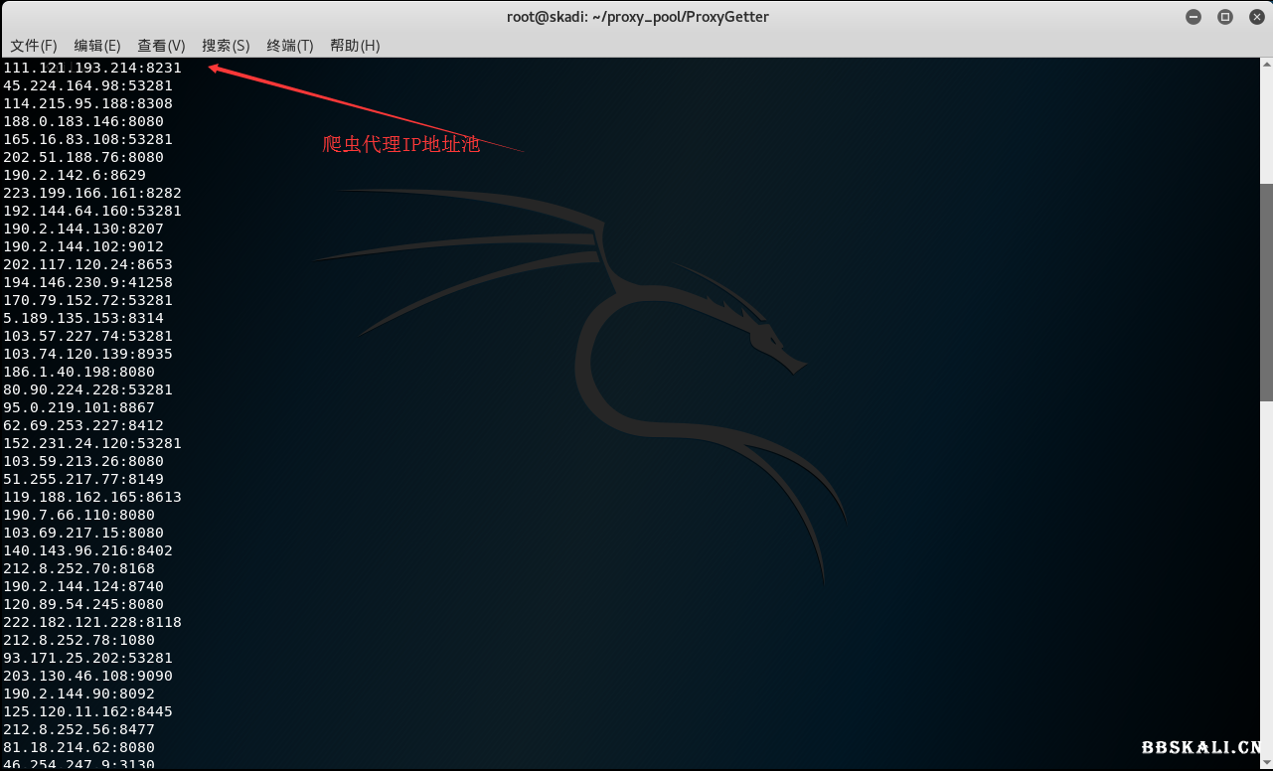Open the 终端(T) menu
The image size is (1273, 771).
[290, 46]
